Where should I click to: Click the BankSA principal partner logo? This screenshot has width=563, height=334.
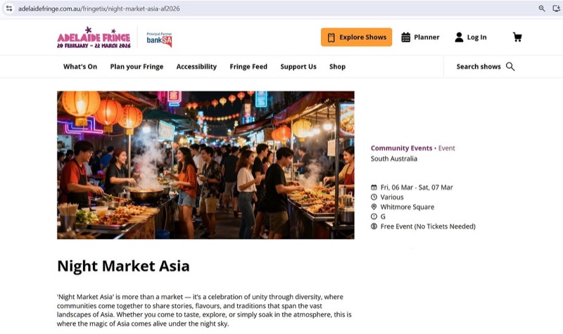pos(159,39)
